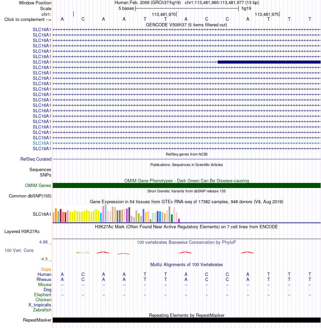321x328 pixels.
Task: Select the Elephant species label
Action: click(x=43, y=295)
